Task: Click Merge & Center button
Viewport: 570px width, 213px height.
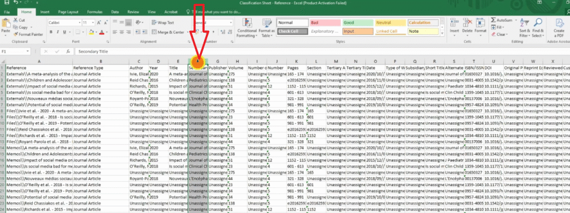Action: click(x=169, y=32)
